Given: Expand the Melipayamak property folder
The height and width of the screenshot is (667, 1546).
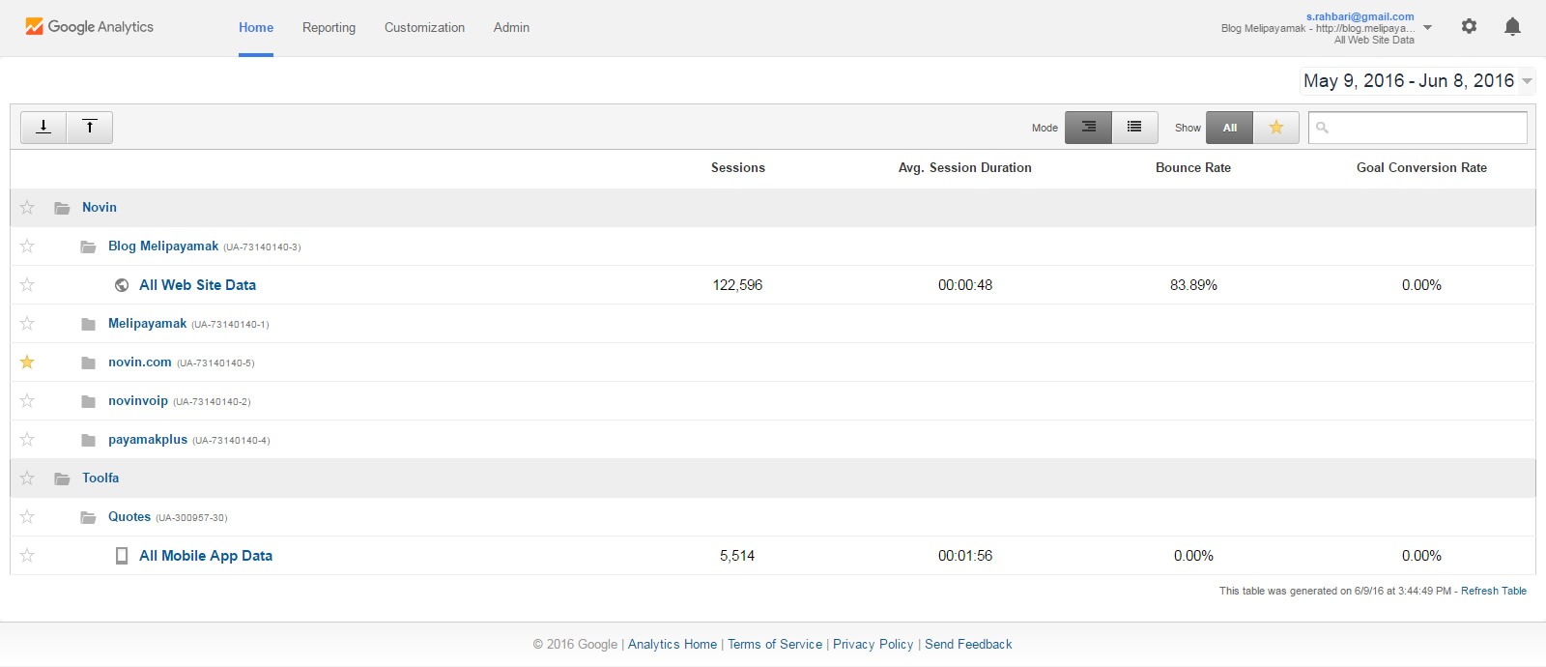Looking at the screenshot, I should pyautogui.click(x=147, y=324).
